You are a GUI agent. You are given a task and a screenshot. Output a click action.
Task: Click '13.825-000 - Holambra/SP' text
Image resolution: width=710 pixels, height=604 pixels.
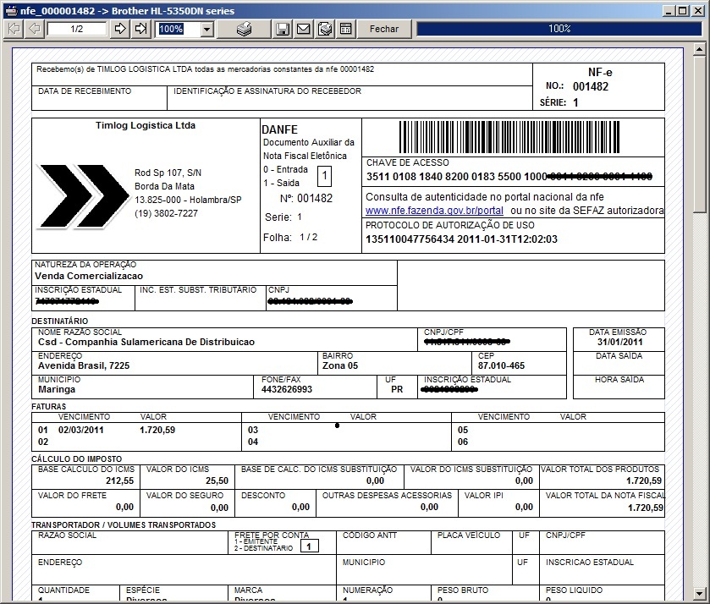point(188,200)
